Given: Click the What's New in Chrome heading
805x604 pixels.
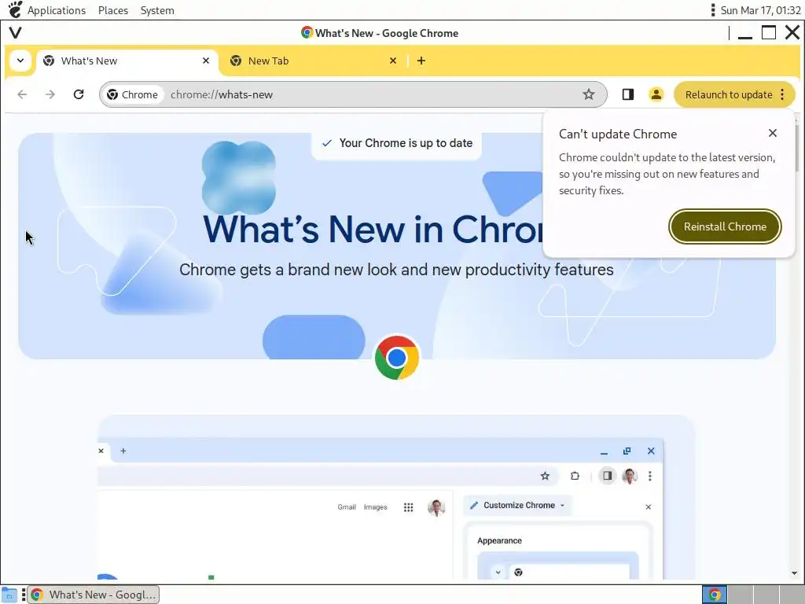Looking at the screenshot, I should point(373,230).
